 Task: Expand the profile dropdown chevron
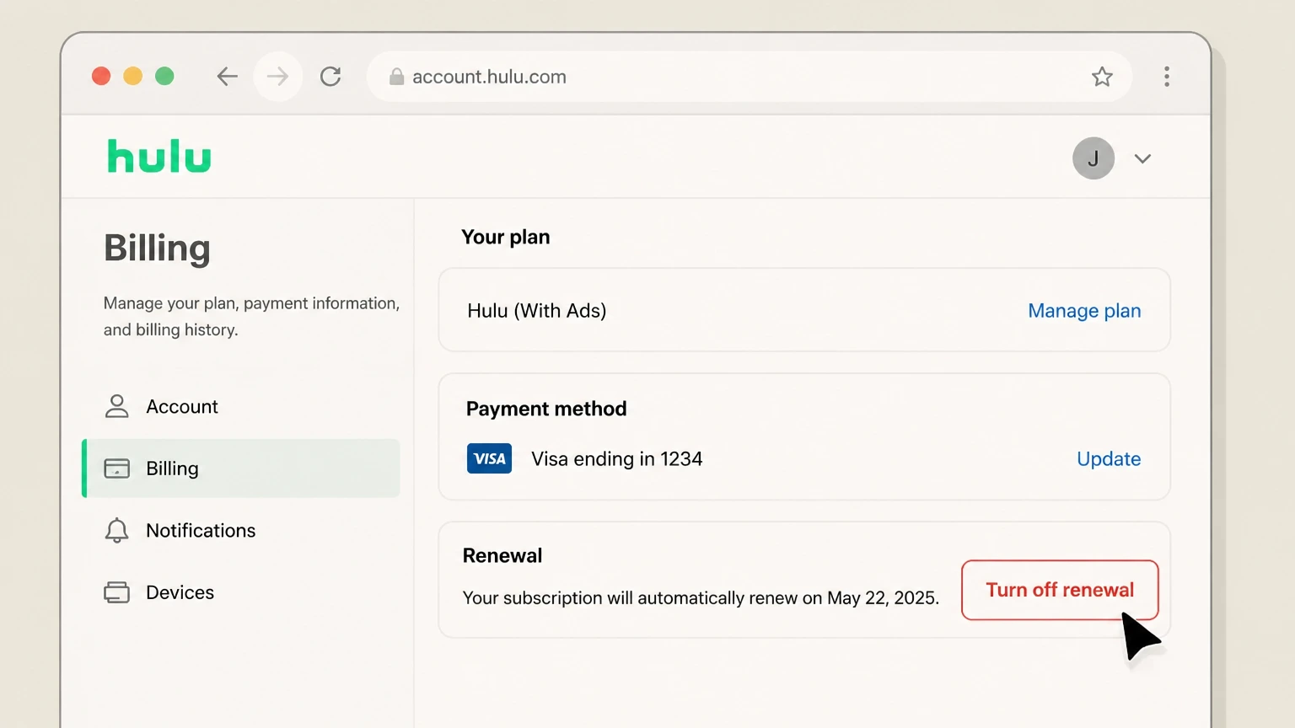(1142, 158)
